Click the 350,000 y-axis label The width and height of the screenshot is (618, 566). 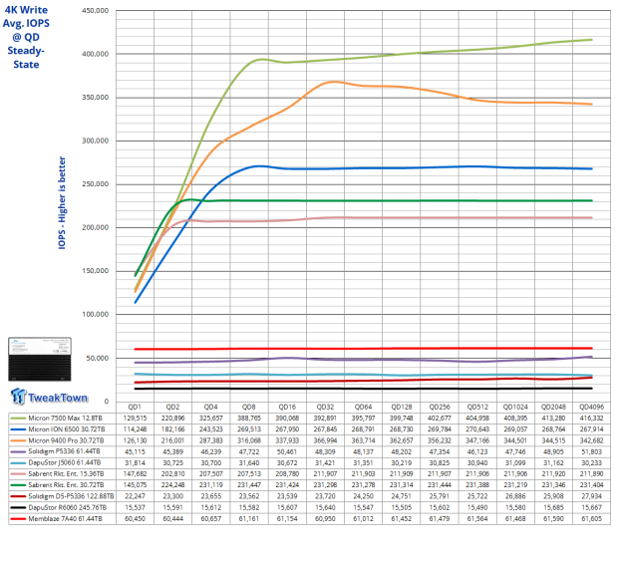click(95, 98)
